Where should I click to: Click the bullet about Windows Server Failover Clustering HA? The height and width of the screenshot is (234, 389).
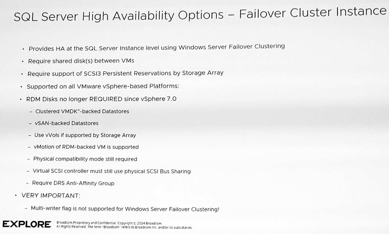(156, 48)
